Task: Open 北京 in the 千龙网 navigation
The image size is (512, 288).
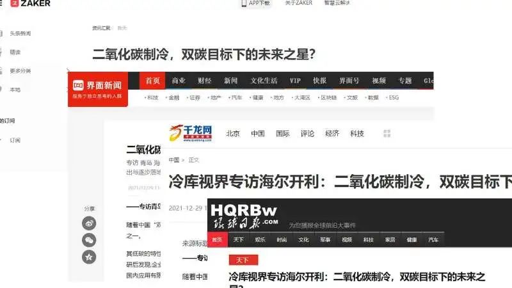Action: [233, 134]
